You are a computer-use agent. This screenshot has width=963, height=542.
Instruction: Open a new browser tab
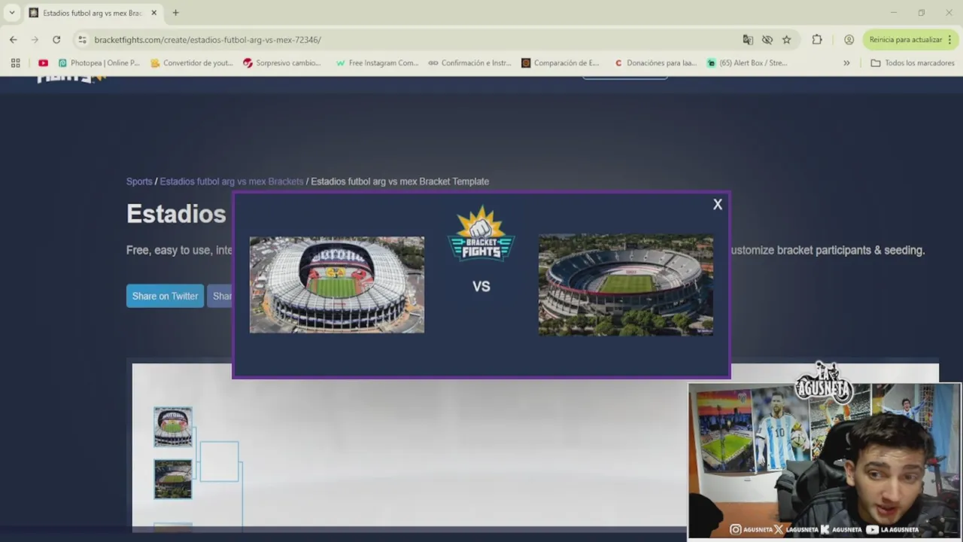tap(175, 13)
